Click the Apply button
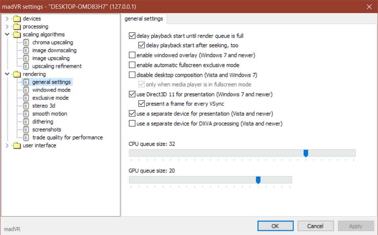The image size is (378, 235). click(356, 226)
